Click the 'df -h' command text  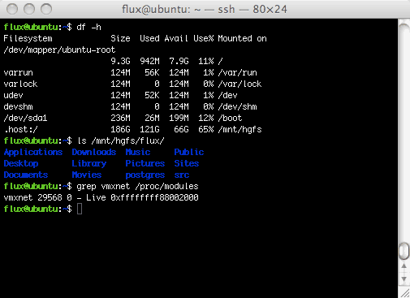(88, 27)
